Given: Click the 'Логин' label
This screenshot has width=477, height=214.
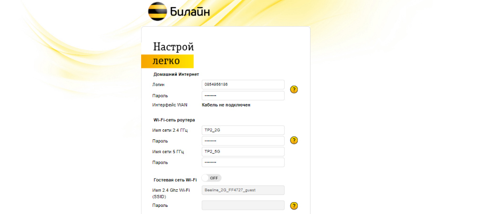Looking at the screenshot, I should click(158, 85).
